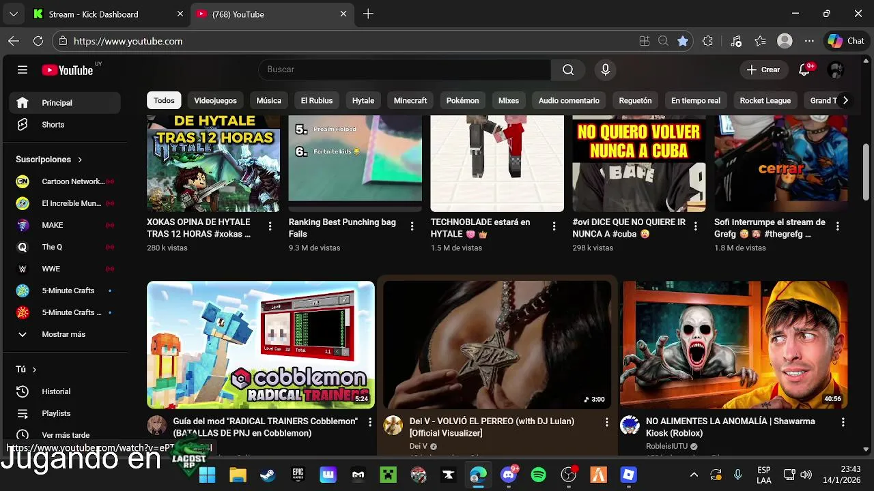874x491 pixels.
Task: Open browser settings three-dot menu
Action: tap(809, 41)
